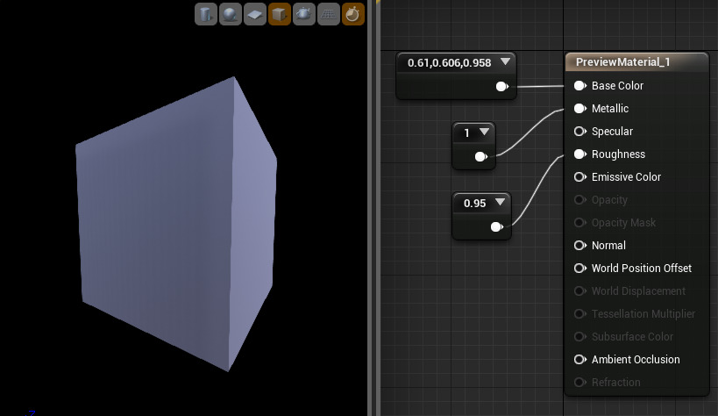718x416 pixels.
Task: Click the Normal input pin
Action: pos(579,246)
